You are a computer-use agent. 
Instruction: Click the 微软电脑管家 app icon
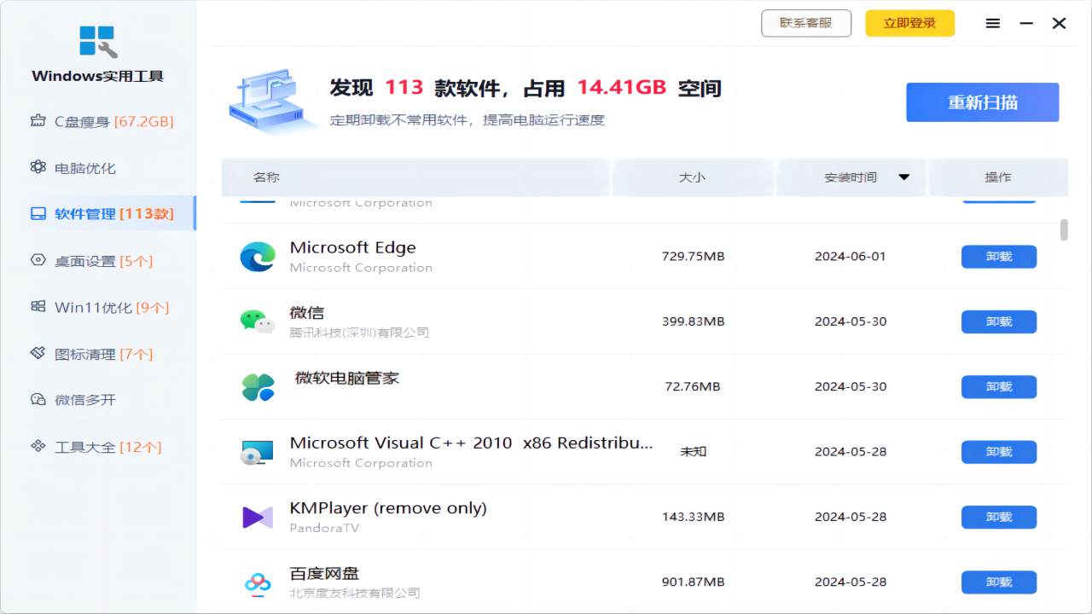coord(257,387)
